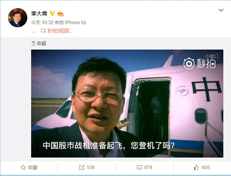Screen dimensions: 231x176
Task: Play the embedded video
Action: [127, 103]
